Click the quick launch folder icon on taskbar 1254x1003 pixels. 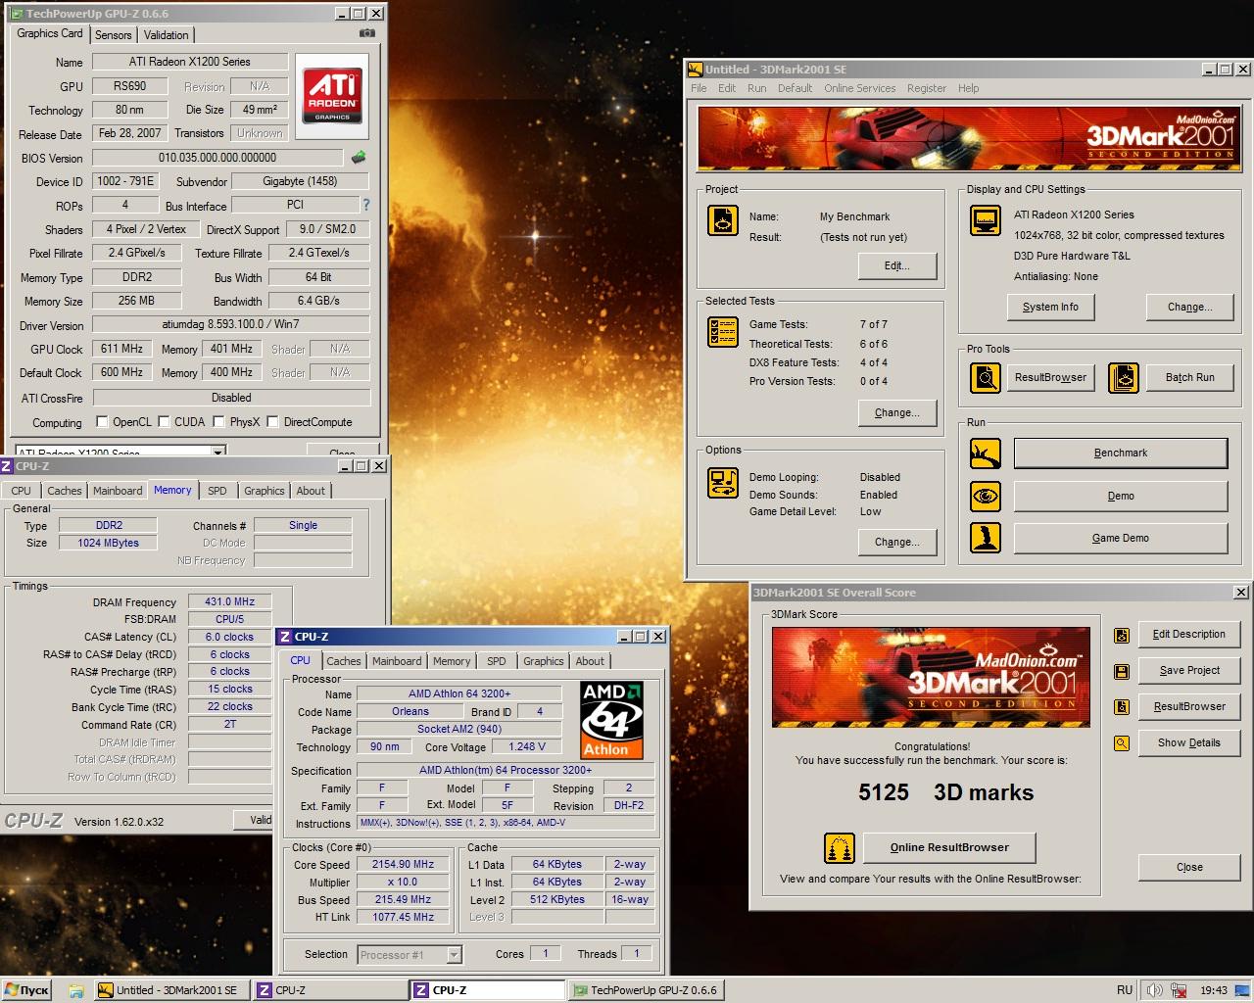point(76,990)
